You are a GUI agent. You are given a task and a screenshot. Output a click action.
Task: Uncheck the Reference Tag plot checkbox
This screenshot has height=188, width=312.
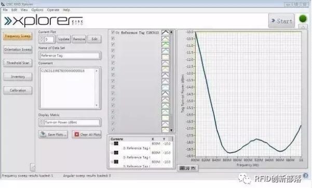[113, 32]
